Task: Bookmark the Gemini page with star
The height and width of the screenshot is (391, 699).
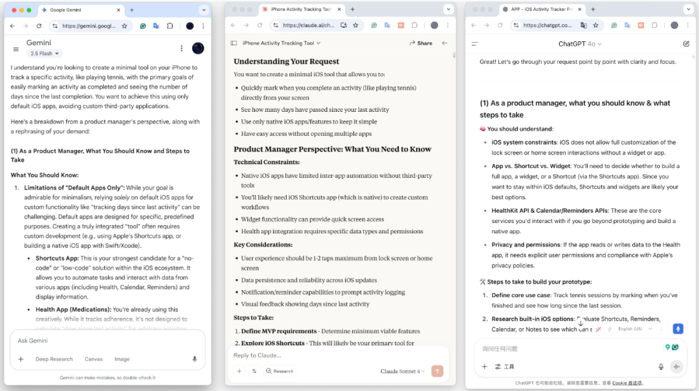Action: tap(124, 26)
